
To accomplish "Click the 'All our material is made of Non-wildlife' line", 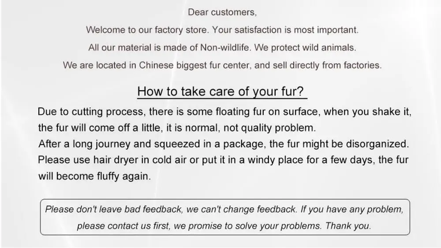I will tap(169, 48).
